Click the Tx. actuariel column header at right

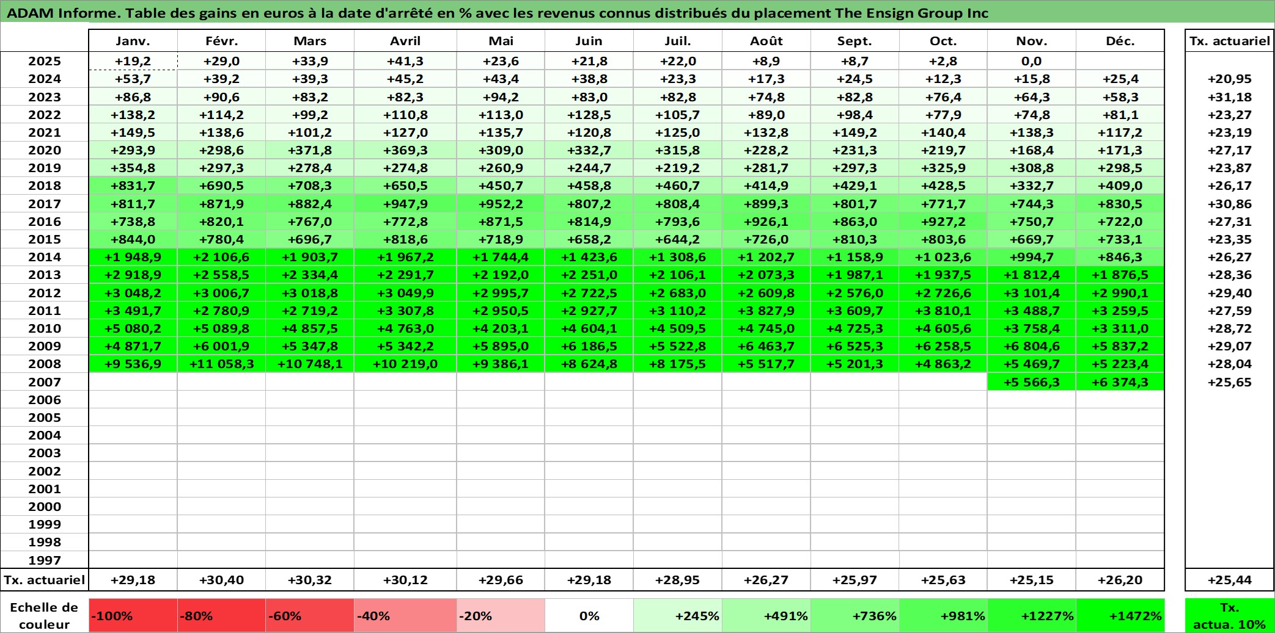1229,41
